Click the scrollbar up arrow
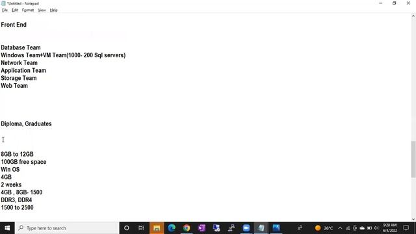This screenshot has height=234, width=416. (413, 16)
